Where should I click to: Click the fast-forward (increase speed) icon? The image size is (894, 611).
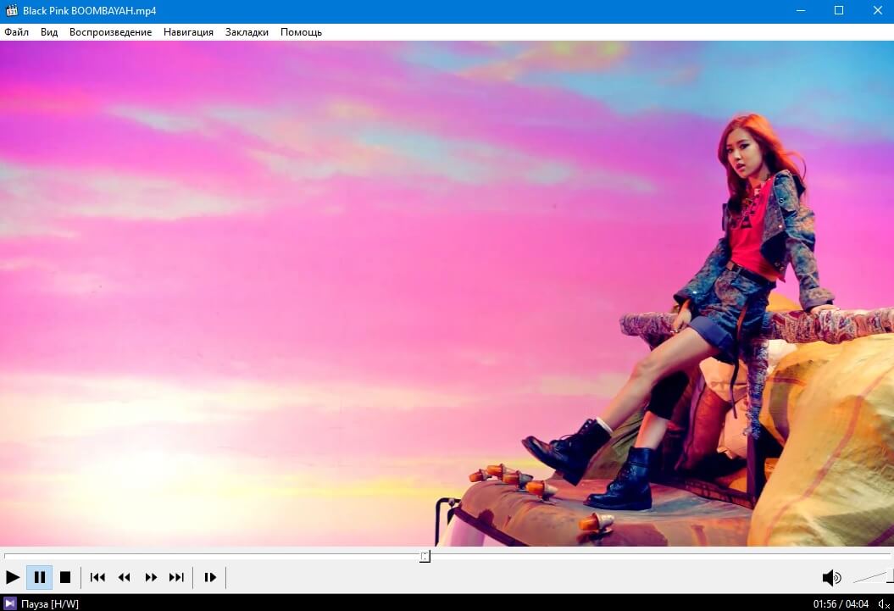[x=151, y=577]
